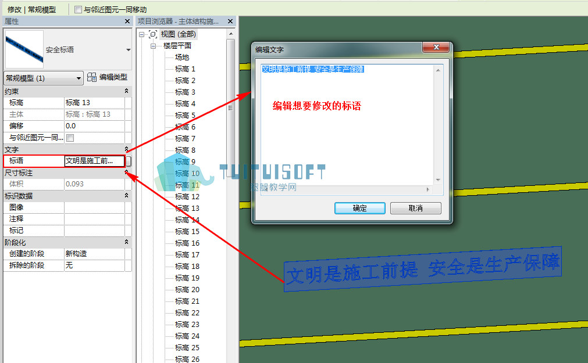This screenshot has height=363, width=588.
Task: Toggle 与邻近图元一同移动 checkbox in options bar
Action: tap(78, 10)
